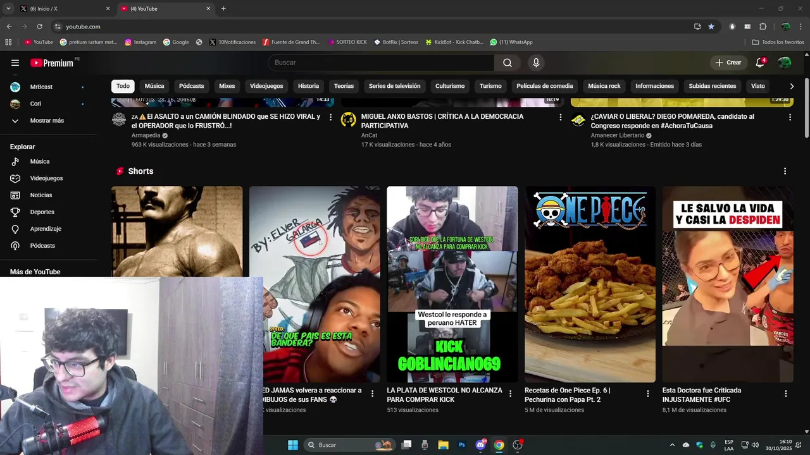Image resolution: width=810 pixels, height=455 pixels.
Task: Bookmark this page with star icon
Action: click(711, 27)
